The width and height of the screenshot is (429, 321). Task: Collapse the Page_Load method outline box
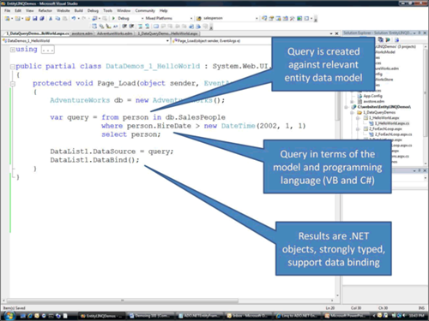[x=13, y=84]
